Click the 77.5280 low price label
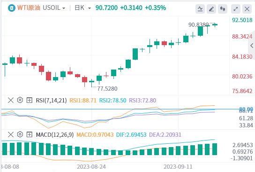 coord(107,89)
